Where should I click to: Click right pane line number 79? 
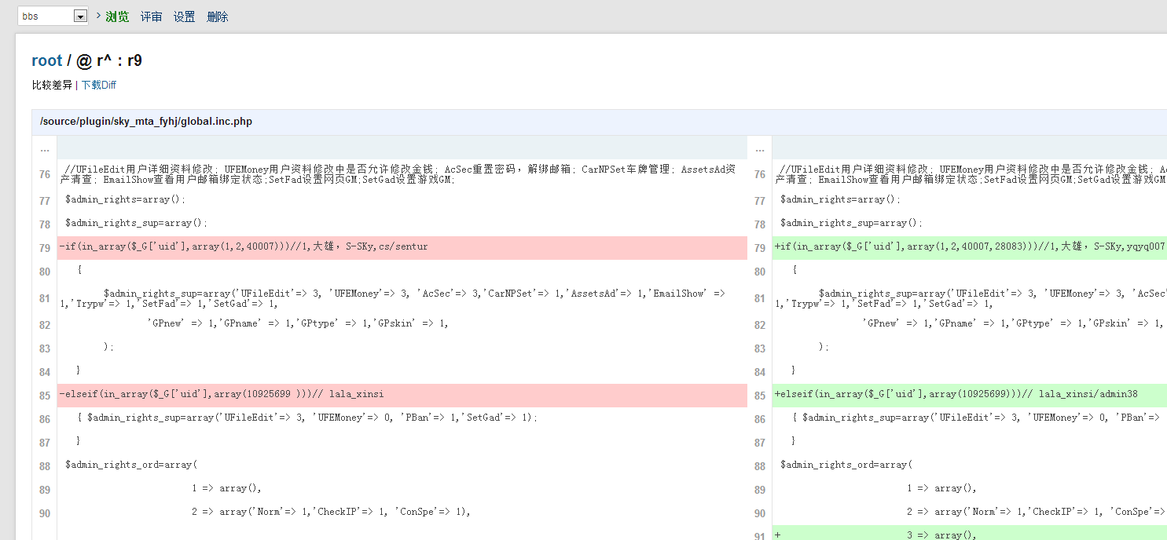760,248
